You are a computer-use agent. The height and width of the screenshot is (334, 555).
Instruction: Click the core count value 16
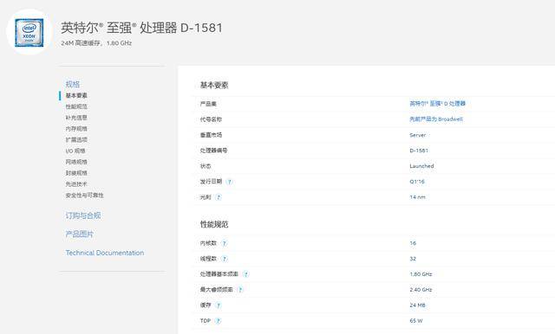pos(413,243)
